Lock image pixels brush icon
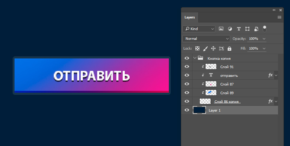The width and height of the screenshot is (290, 146). tap(205, 49)
